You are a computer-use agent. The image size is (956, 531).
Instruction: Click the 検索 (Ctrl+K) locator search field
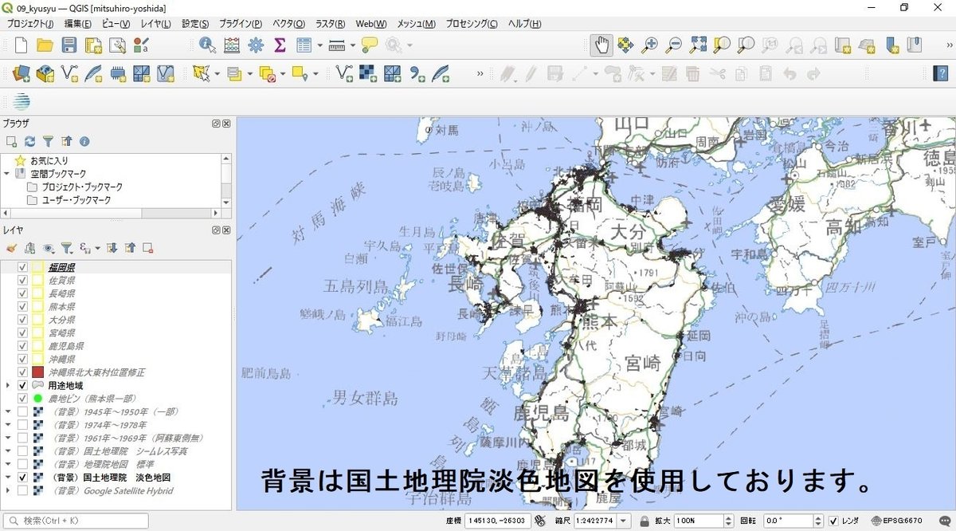tap(75, 521)
